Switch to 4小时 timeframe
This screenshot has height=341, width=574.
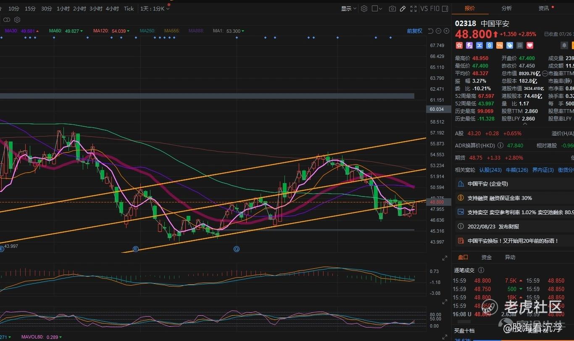coord(112,8)
